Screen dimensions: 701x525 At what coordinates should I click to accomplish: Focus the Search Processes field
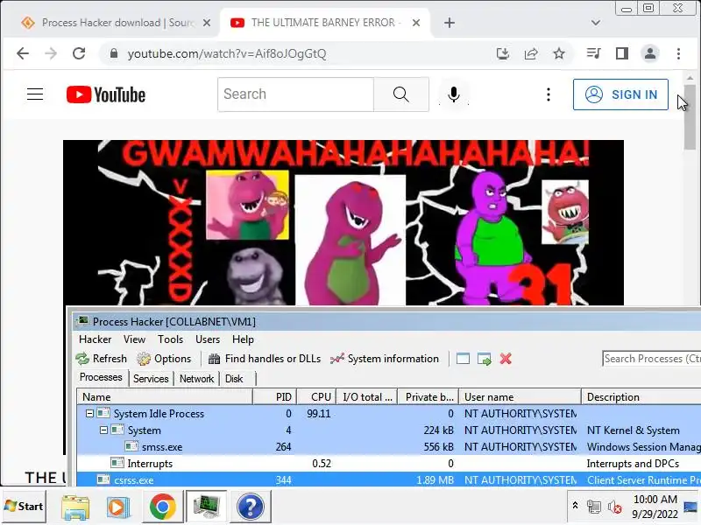pos(651,359)
